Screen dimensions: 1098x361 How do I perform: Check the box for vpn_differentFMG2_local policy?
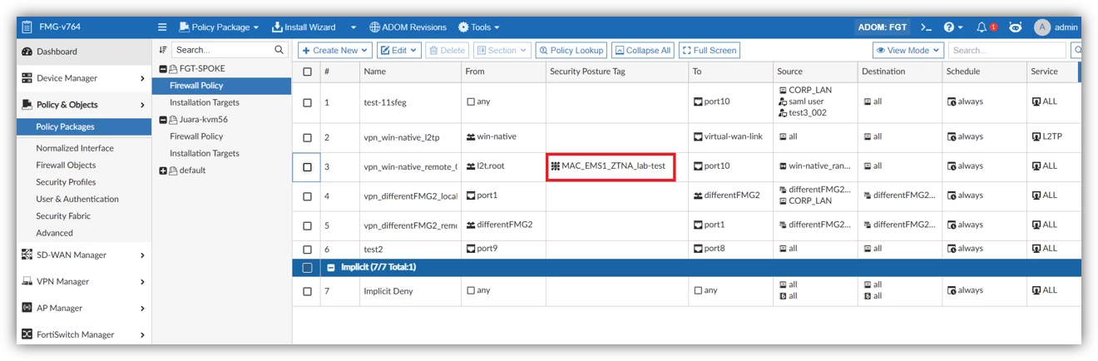coord(307,196)
